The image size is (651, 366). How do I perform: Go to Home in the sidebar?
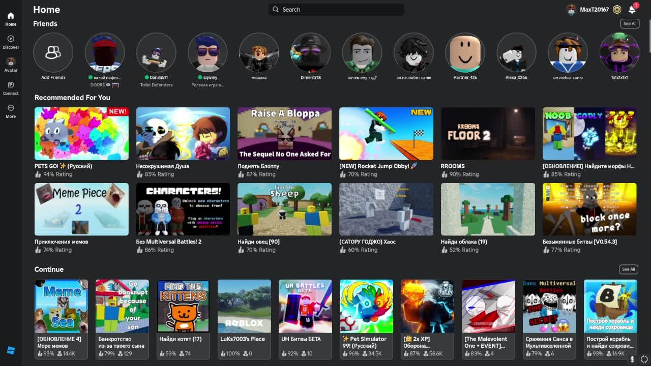11,19
